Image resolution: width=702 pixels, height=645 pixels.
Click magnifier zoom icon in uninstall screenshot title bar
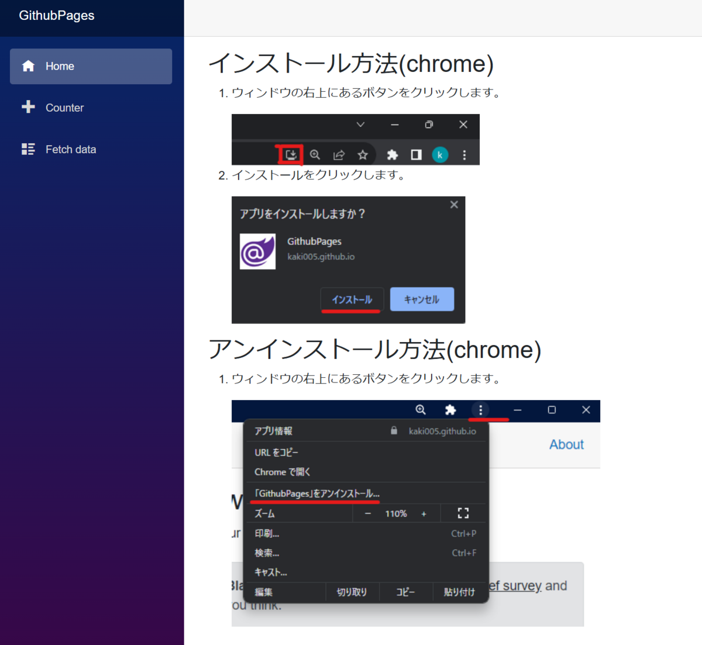point(421,410)
